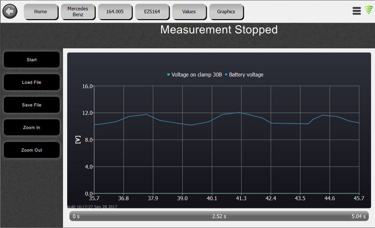The width and height of the screenshot is (375, 228).
Task: Switch to the Values tab
Action: [x=189, y=11]
